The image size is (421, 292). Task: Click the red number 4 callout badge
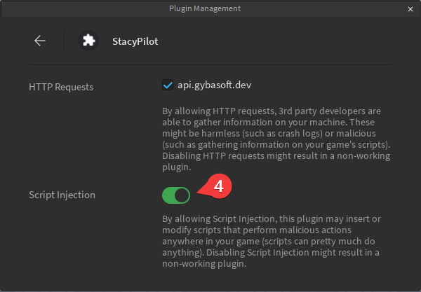(218, 187)
